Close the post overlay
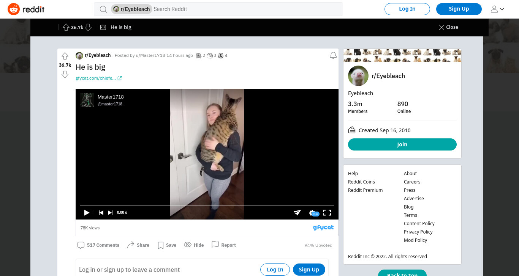Screen dimensions: 519x276 click(x=448, y=27)
